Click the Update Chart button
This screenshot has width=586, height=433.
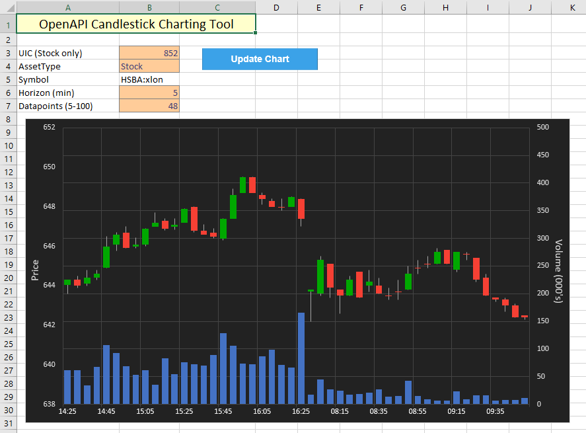[x=260, y=59]
